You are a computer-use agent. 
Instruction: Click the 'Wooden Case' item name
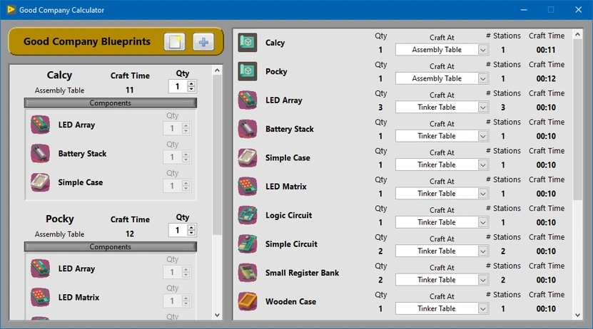click(290, 301)
